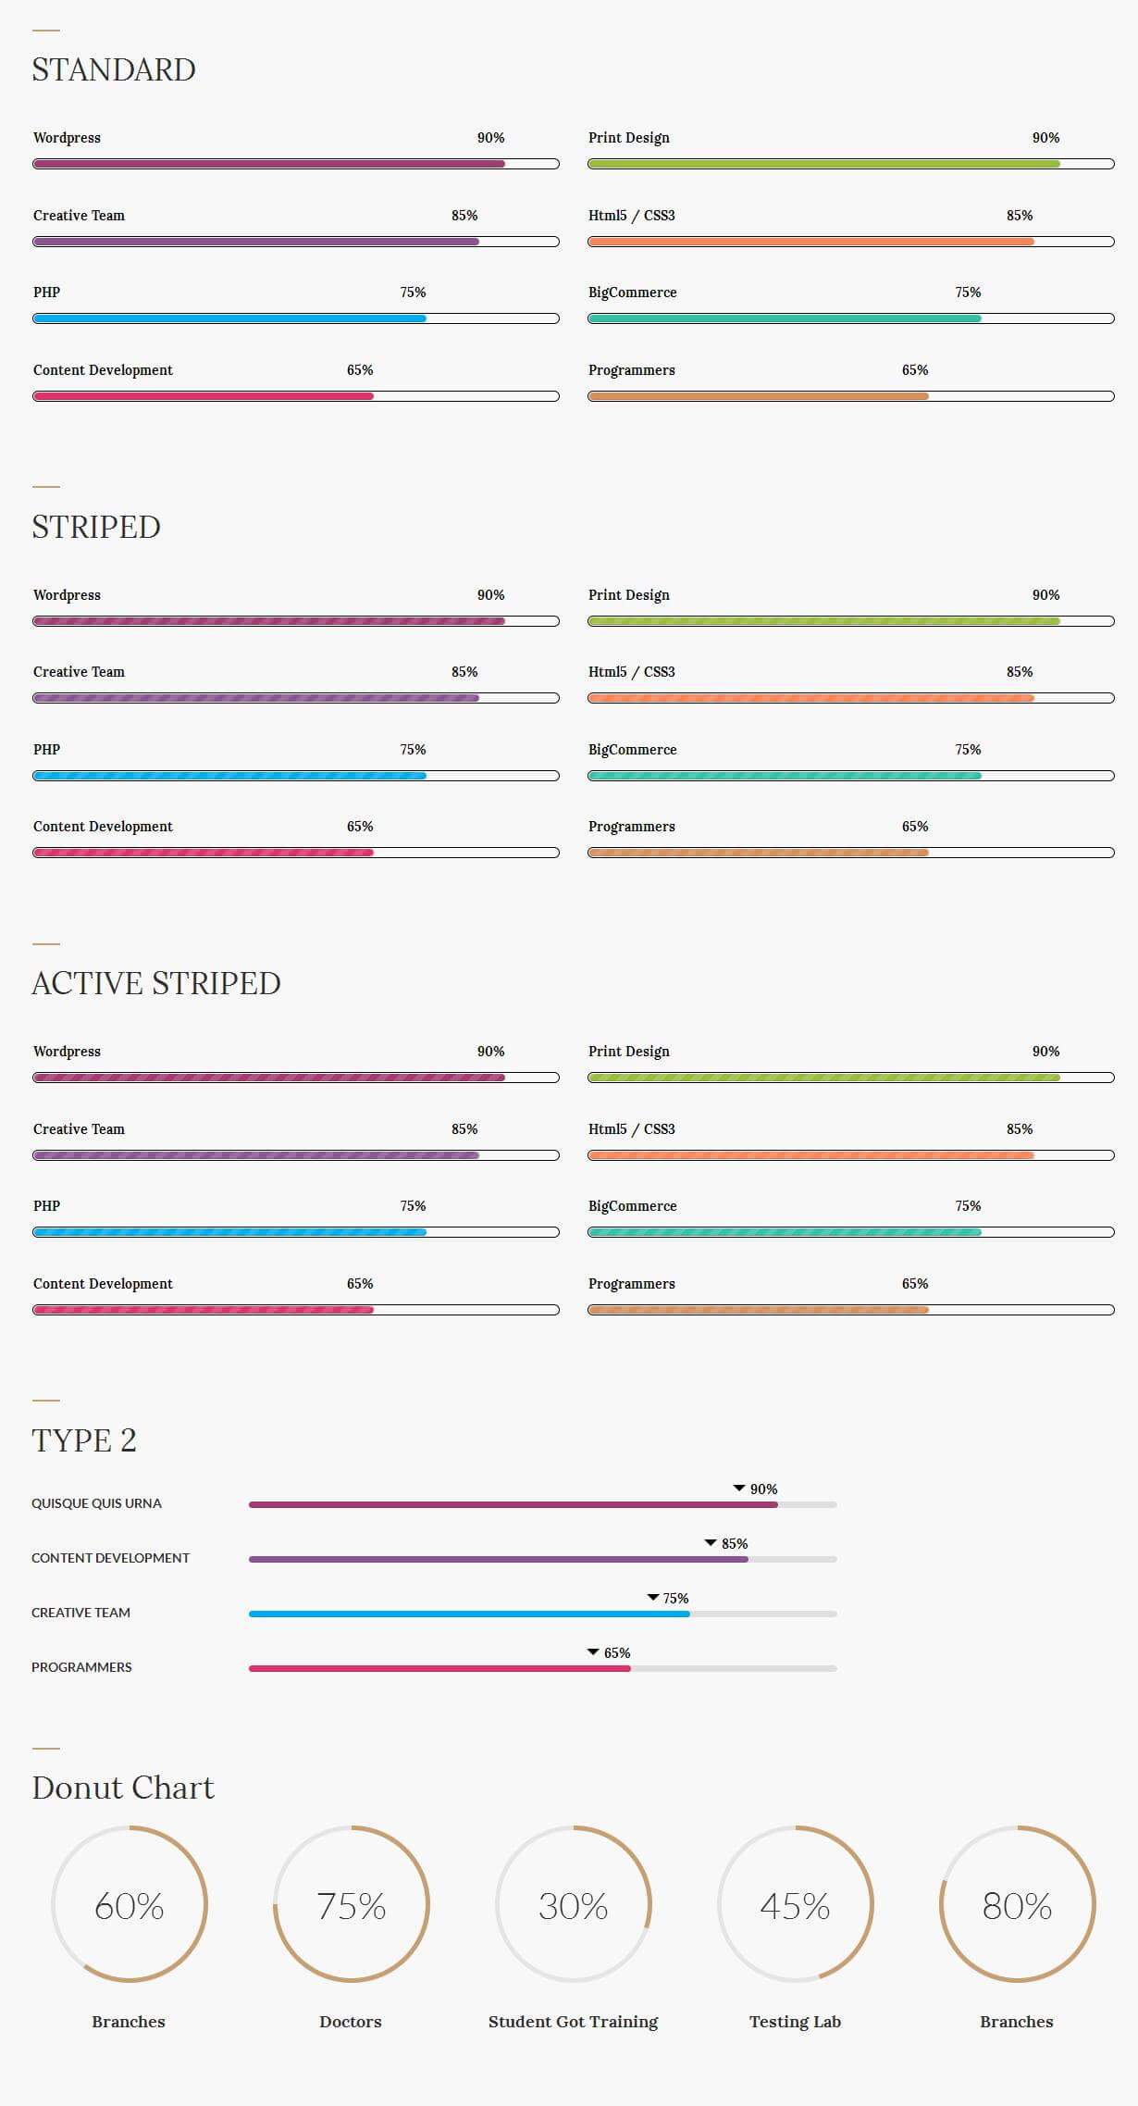Viewport: 1138px width, 2106px height.
Task: Click the PHP bar in the Active Striped section
Action: click(x=296, y=1232)
